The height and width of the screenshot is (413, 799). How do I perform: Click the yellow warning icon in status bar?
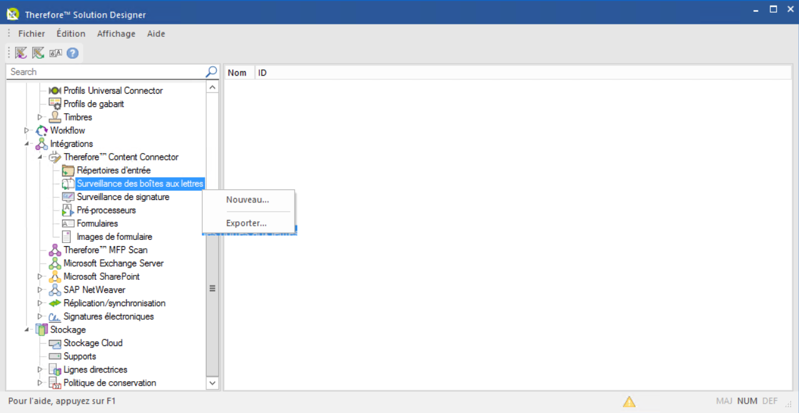pos(628,402)
